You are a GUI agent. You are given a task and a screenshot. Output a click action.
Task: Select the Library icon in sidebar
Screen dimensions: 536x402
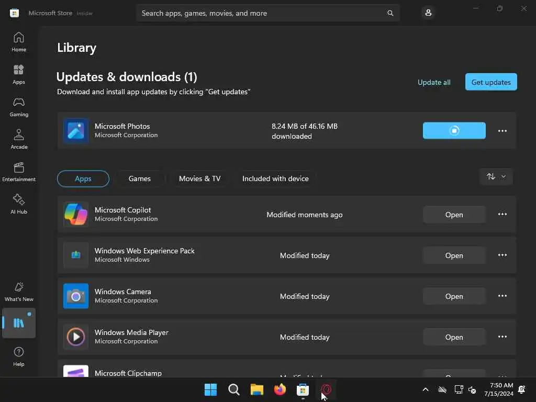coord(19,323)
